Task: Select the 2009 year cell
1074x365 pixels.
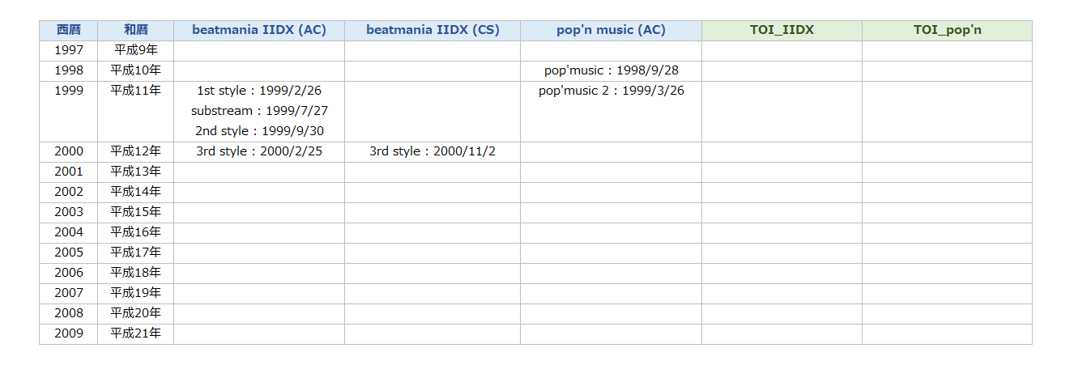Action: coord(69,334)
